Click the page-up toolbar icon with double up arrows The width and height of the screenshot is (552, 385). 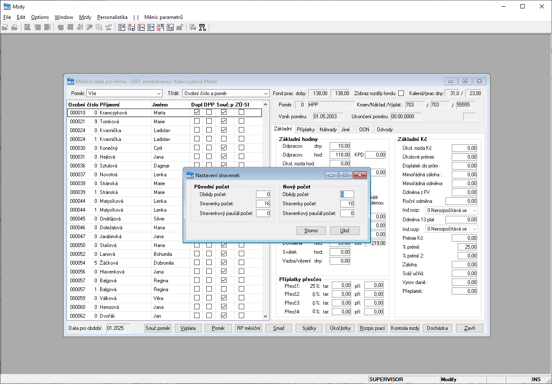(x=131, y=27)
